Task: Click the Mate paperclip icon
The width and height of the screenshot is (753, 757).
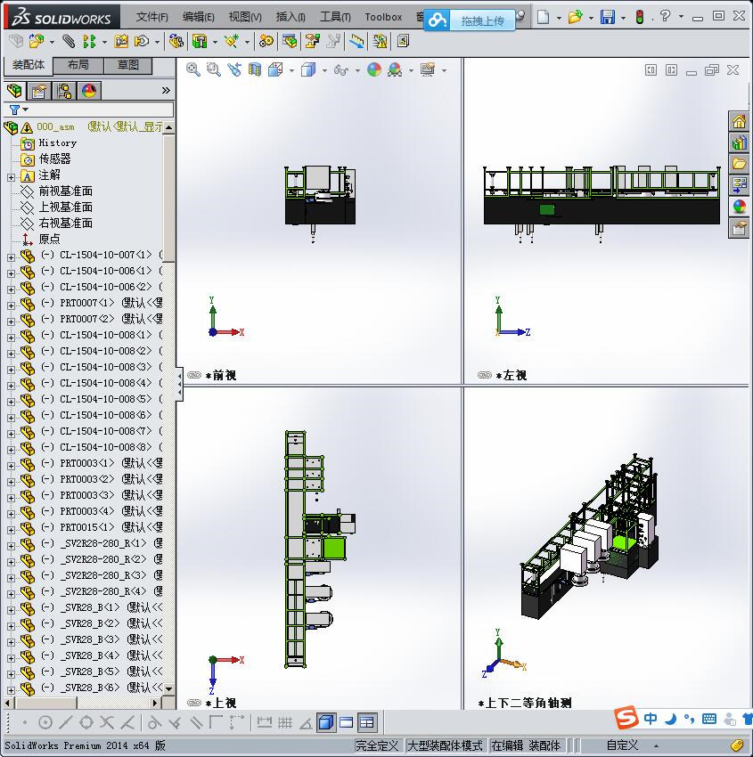Action: point(69,42)
